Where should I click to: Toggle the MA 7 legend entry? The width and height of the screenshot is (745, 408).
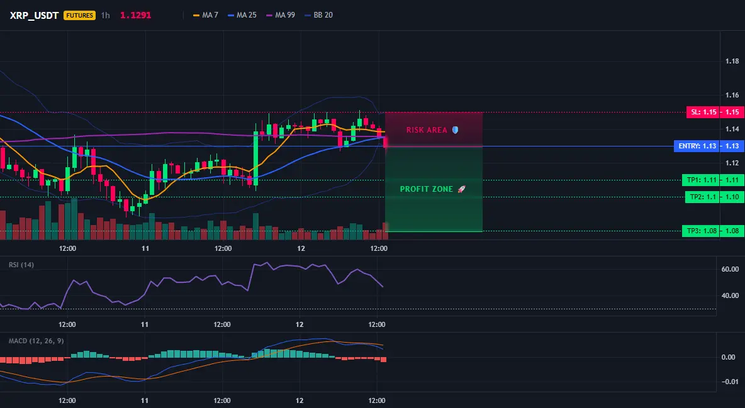click(x=206, y=15)
